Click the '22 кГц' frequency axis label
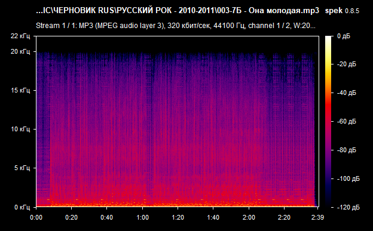Viewport: 373px width, 231px height. click(20, 36)
